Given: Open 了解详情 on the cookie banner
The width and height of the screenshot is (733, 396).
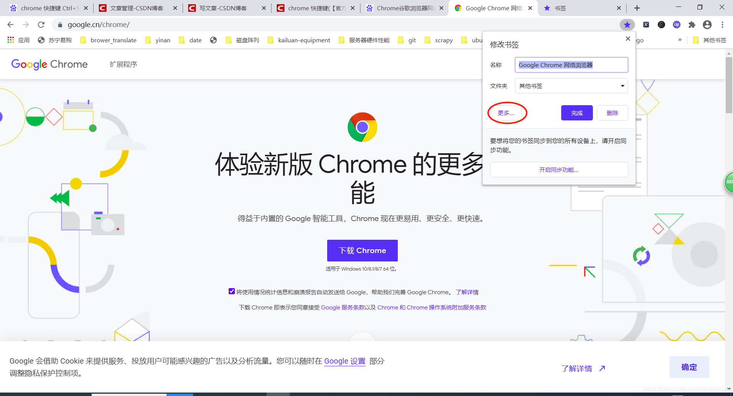Looking at the screenshot, I should coord(583,369).
